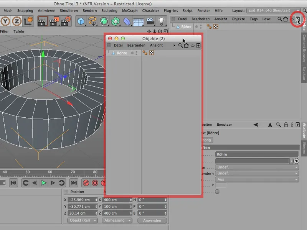The image size is (307, 230).
Task: Toggle the Y axis lock
Action: pyautogui.click(x=5, y=21)
